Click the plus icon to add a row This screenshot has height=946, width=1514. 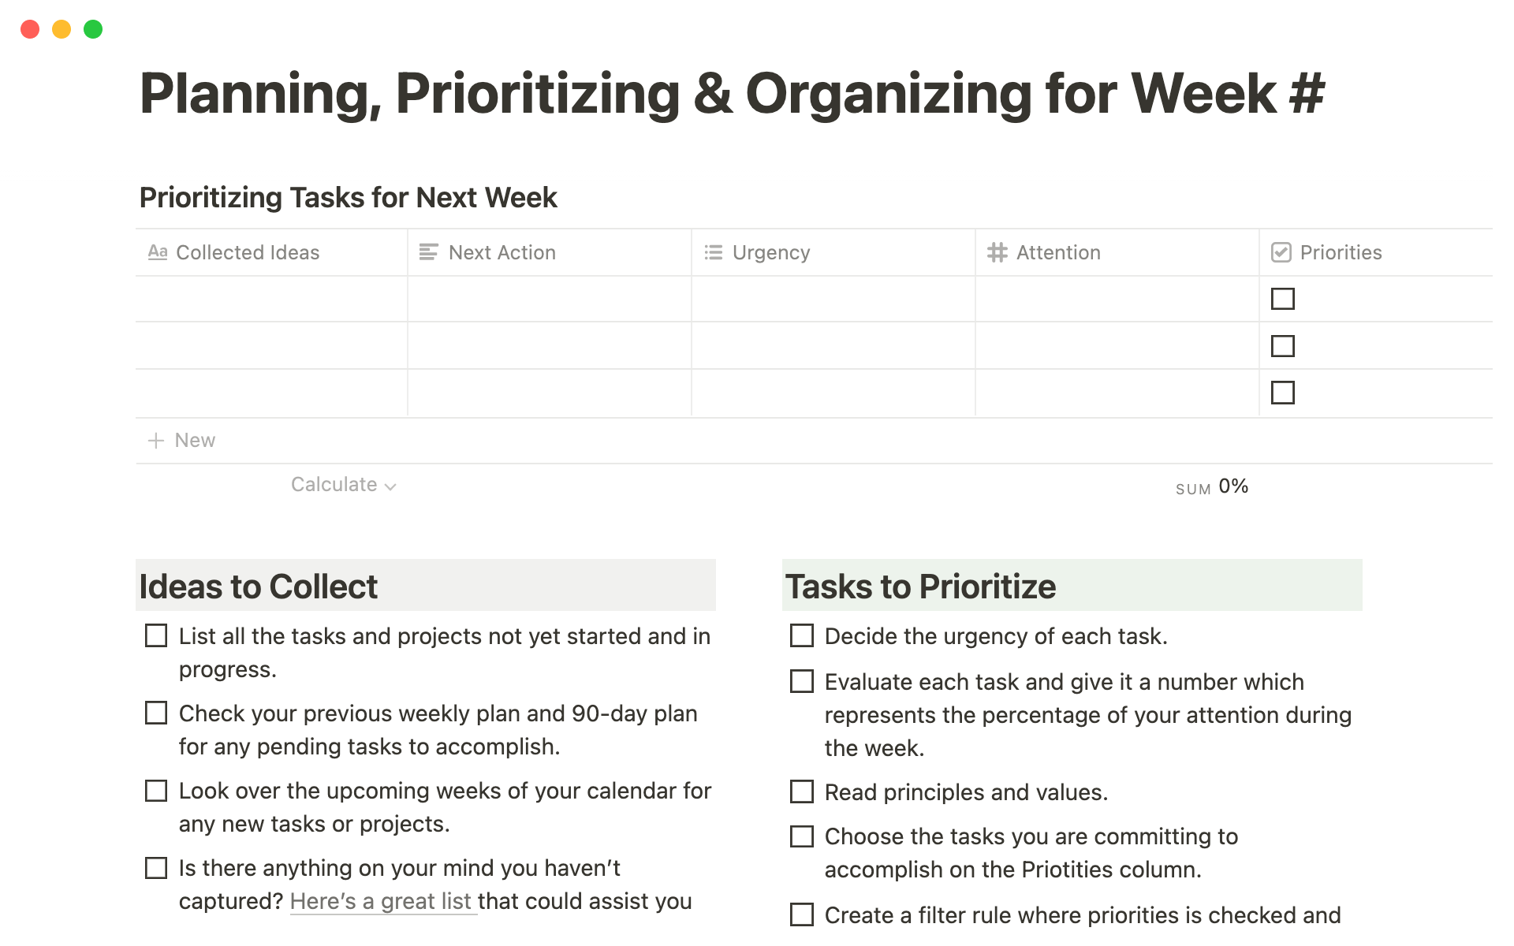tap(156, 441)
